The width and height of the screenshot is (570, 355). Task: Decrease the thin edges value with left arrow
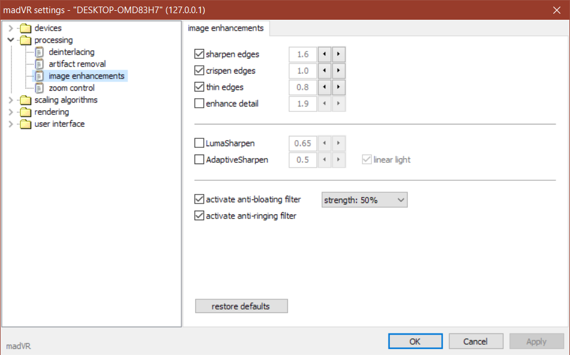[325, 87]
